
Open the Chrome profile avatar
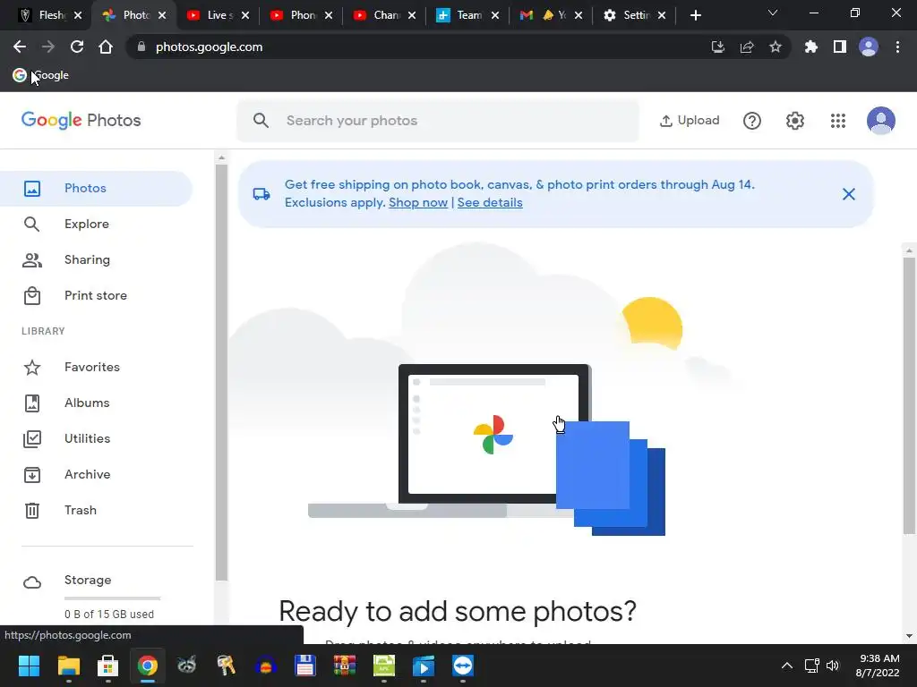point(869,47)
